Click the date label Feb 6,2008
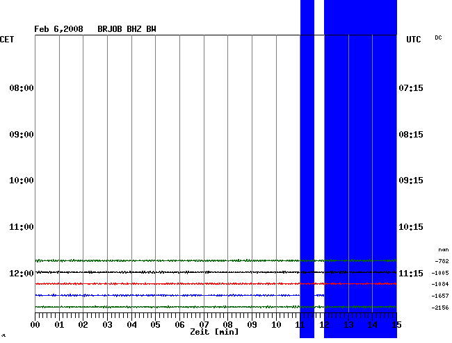The image size is (452, 343). (58, 29)
